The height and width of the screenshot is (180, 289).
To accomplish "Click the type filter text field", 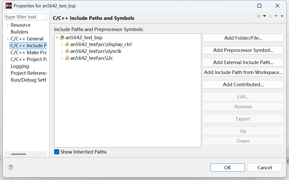I will pos(25,17).
